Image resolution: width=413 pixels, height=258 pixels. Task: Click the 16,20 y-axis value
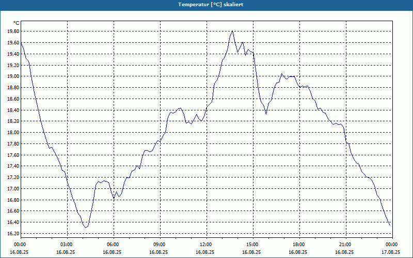[x=14, y=234]
